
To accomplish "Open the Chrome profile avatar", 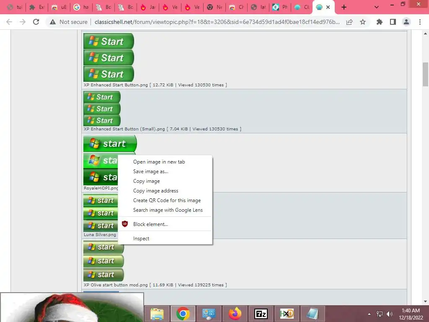I will pos(406,22).
